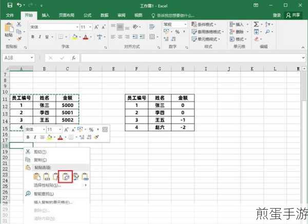This screenshot has width=308, height=224.
Task: Choose the Paste Formulas (fx) icon in context menu
Action: click(x=56, y=177)
